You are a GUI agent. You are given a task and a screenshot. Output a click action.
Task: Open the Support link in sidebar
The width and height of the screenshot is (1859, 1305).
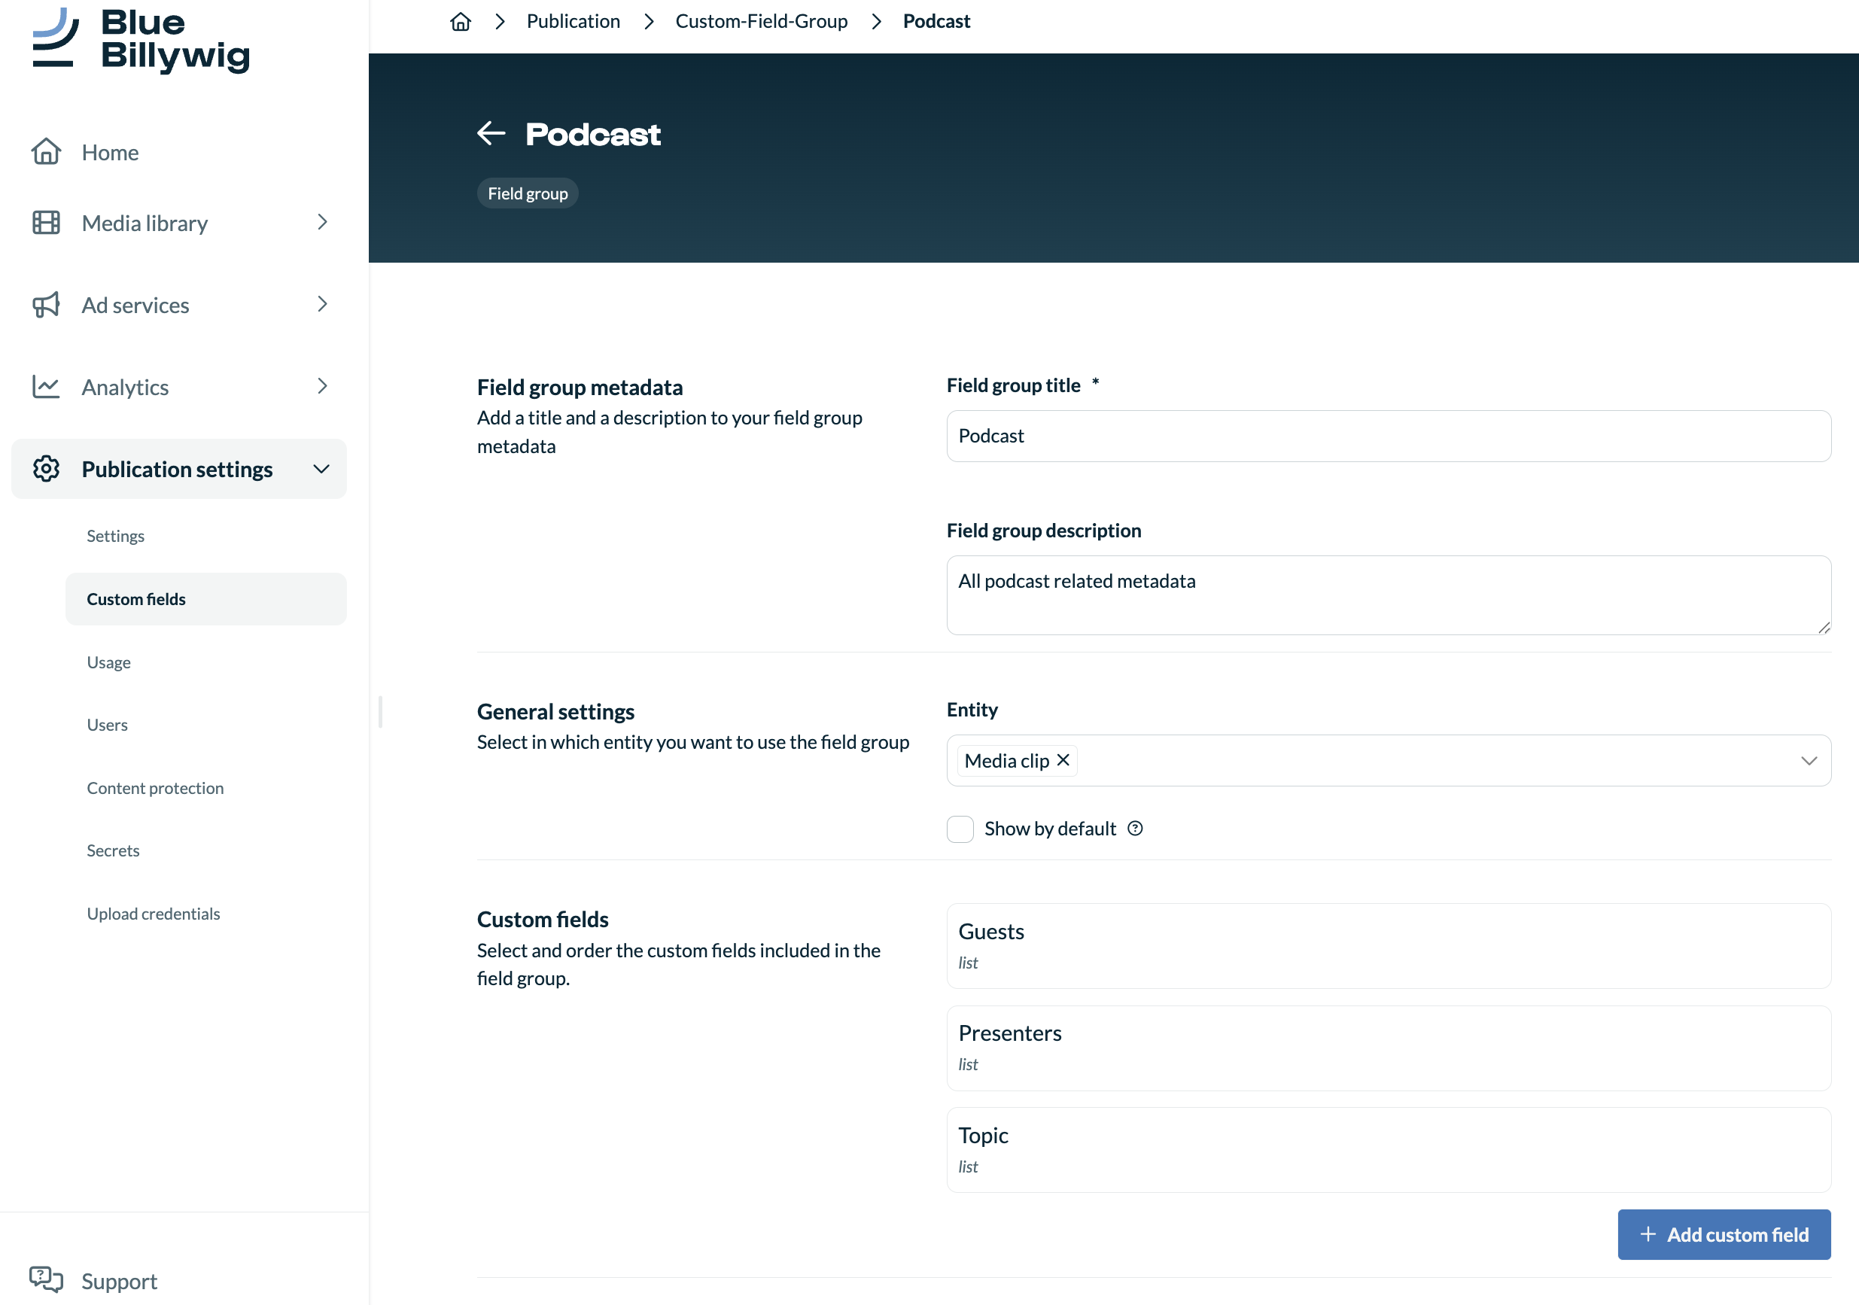[119, 1281]
